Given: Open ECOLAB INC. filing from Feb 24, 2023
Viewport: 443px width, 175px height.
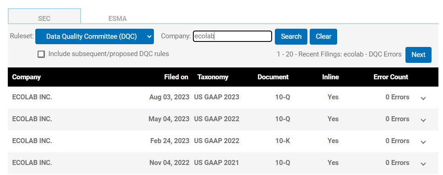Looking at the screenshot, I should pyautogui.click(x=32, y=141).
